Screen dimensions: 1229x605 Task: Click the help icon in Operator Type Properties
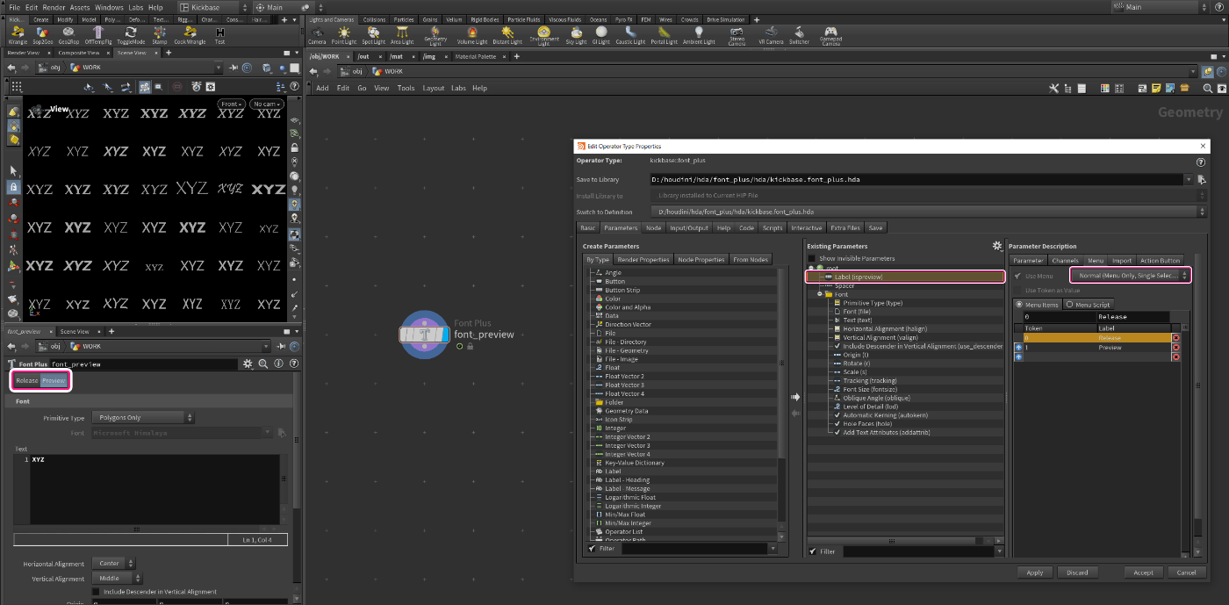coord(1200,162)
